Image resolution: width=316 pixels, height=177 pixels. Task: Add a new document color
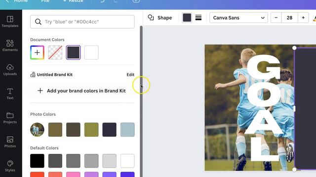pyautogui.click(x=37, y=53)
